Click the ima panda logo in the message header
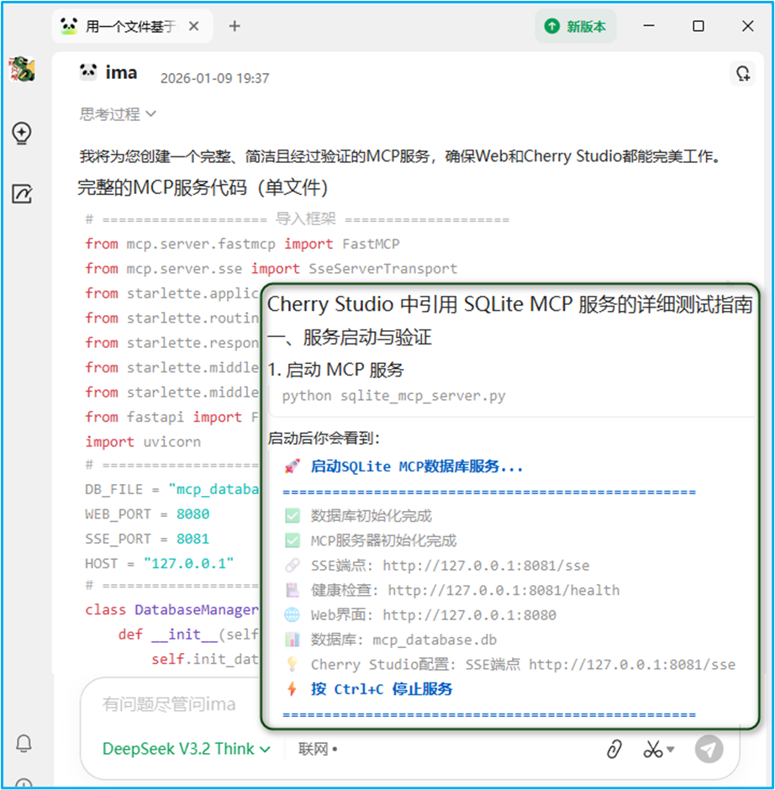This screenshot has width=775, height=790. point(88,71)
